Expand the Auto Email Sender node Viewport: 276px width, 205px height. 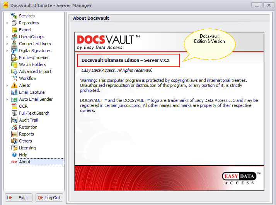[x=7, y=99]
